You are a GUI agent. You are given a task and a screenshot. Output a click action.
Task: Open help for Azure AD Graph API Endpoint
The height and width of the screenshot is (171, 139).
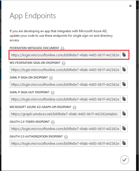tap(75, 107)
